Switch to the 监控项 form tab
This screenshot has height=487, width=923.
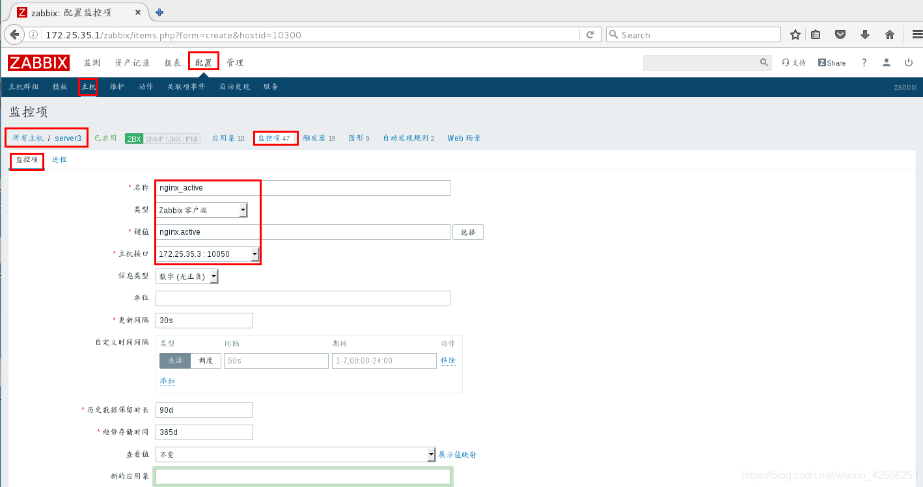27,159
